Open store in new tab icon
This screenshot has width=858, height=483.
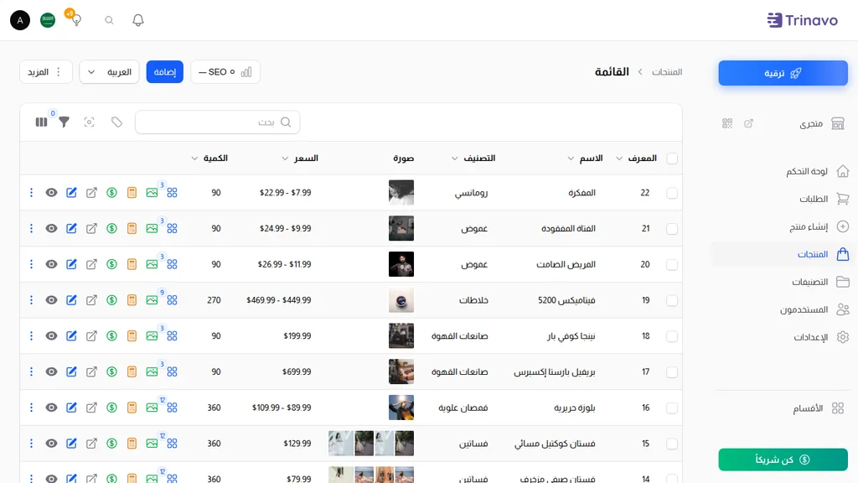[748, 124]
